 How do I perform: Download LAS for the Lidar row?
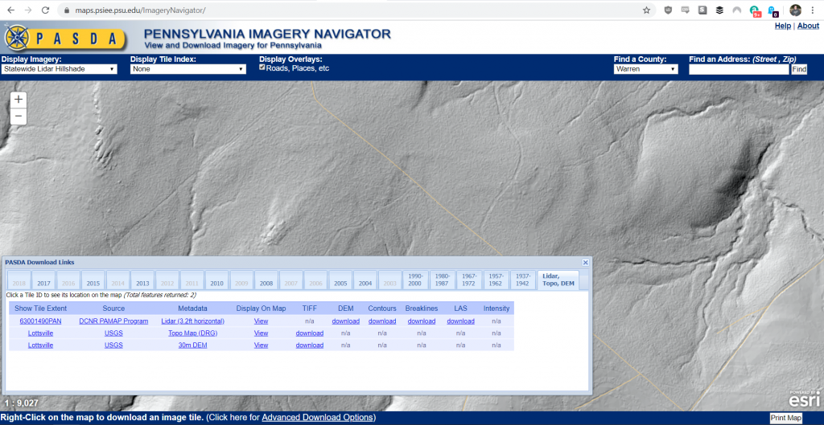(x=461, y=321)
